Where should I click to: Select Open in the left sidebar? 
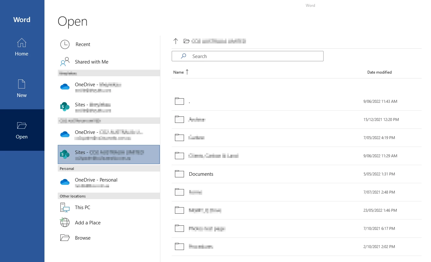(22, 130)
